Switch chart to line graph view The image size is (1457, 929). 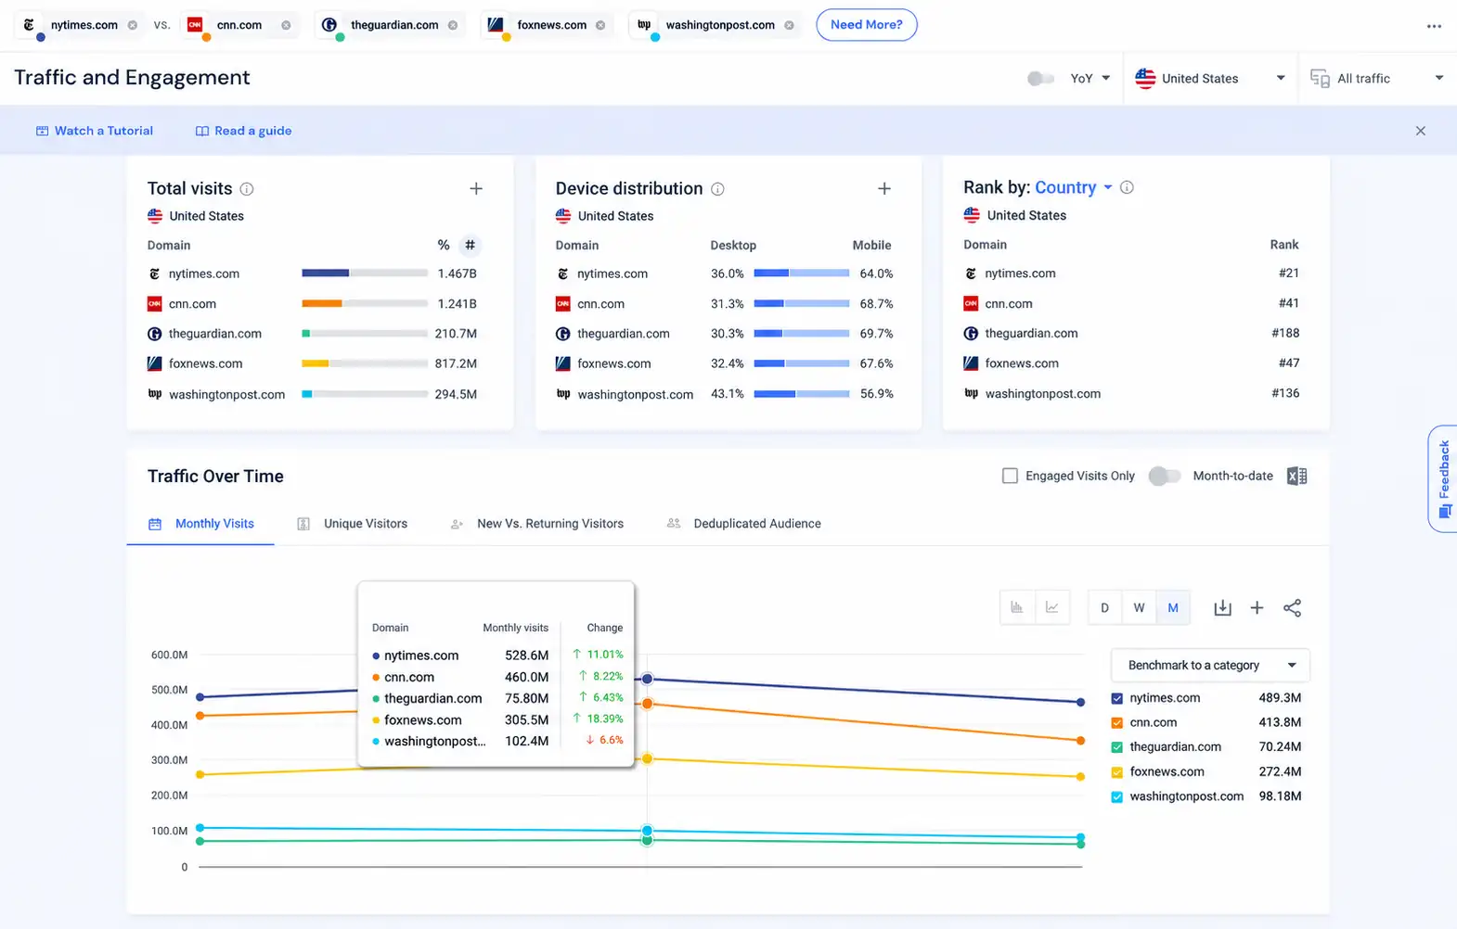click(1052, 607)
